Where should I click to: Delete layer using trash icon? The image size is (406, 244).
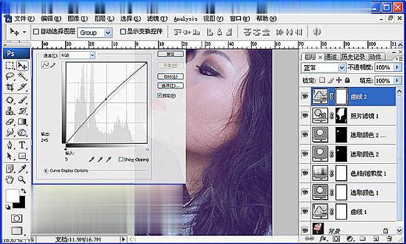pyautogui.click(x=389, y=238)
